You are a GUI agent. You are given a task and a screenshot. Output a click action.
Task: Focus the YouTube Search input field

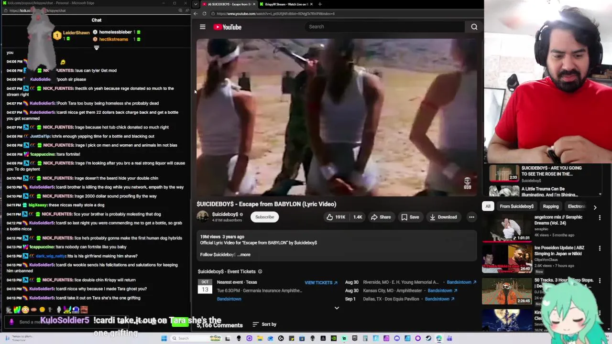click(x=385, y=27)
